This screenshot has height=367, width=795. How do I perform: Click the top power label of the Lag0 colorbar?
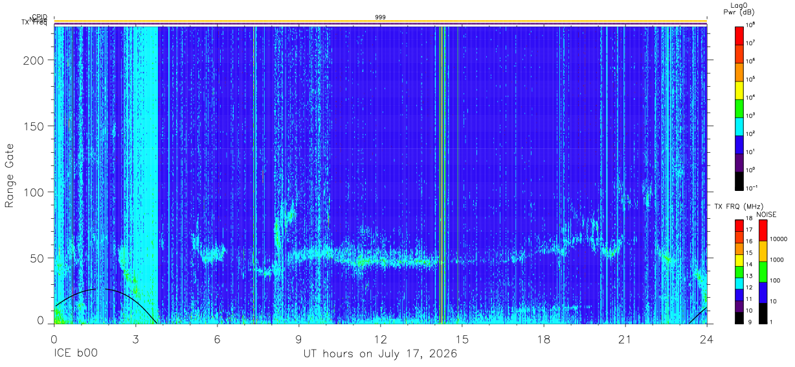pyautogui.click(x=750, y=25)
